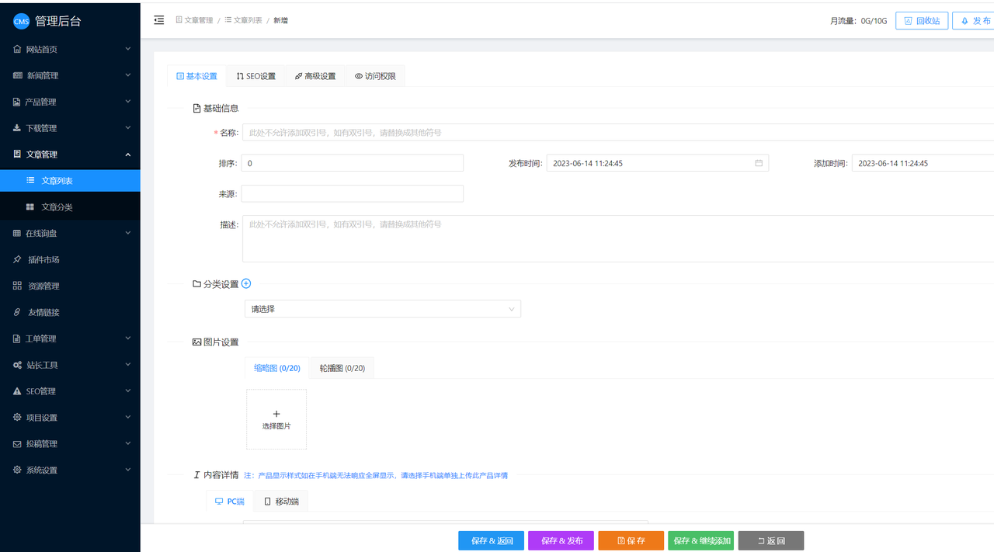The width and height of the screenshot is (994, 552).
Task: Expand the 系统设置 sidebar menu
Action: pos(48,469)
